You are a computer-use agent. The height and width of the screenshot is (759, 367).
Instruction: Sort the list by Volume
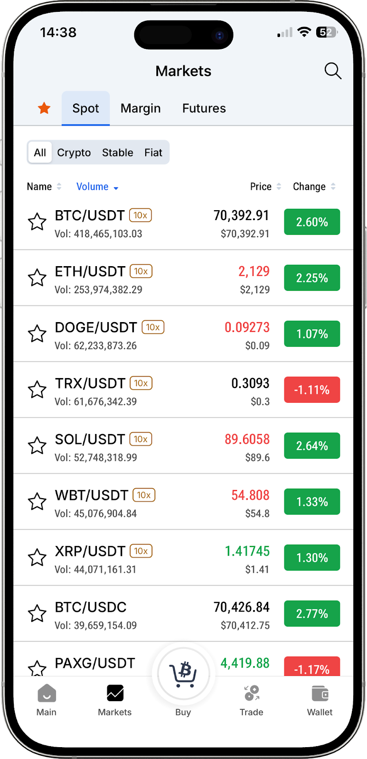(97, 187)
